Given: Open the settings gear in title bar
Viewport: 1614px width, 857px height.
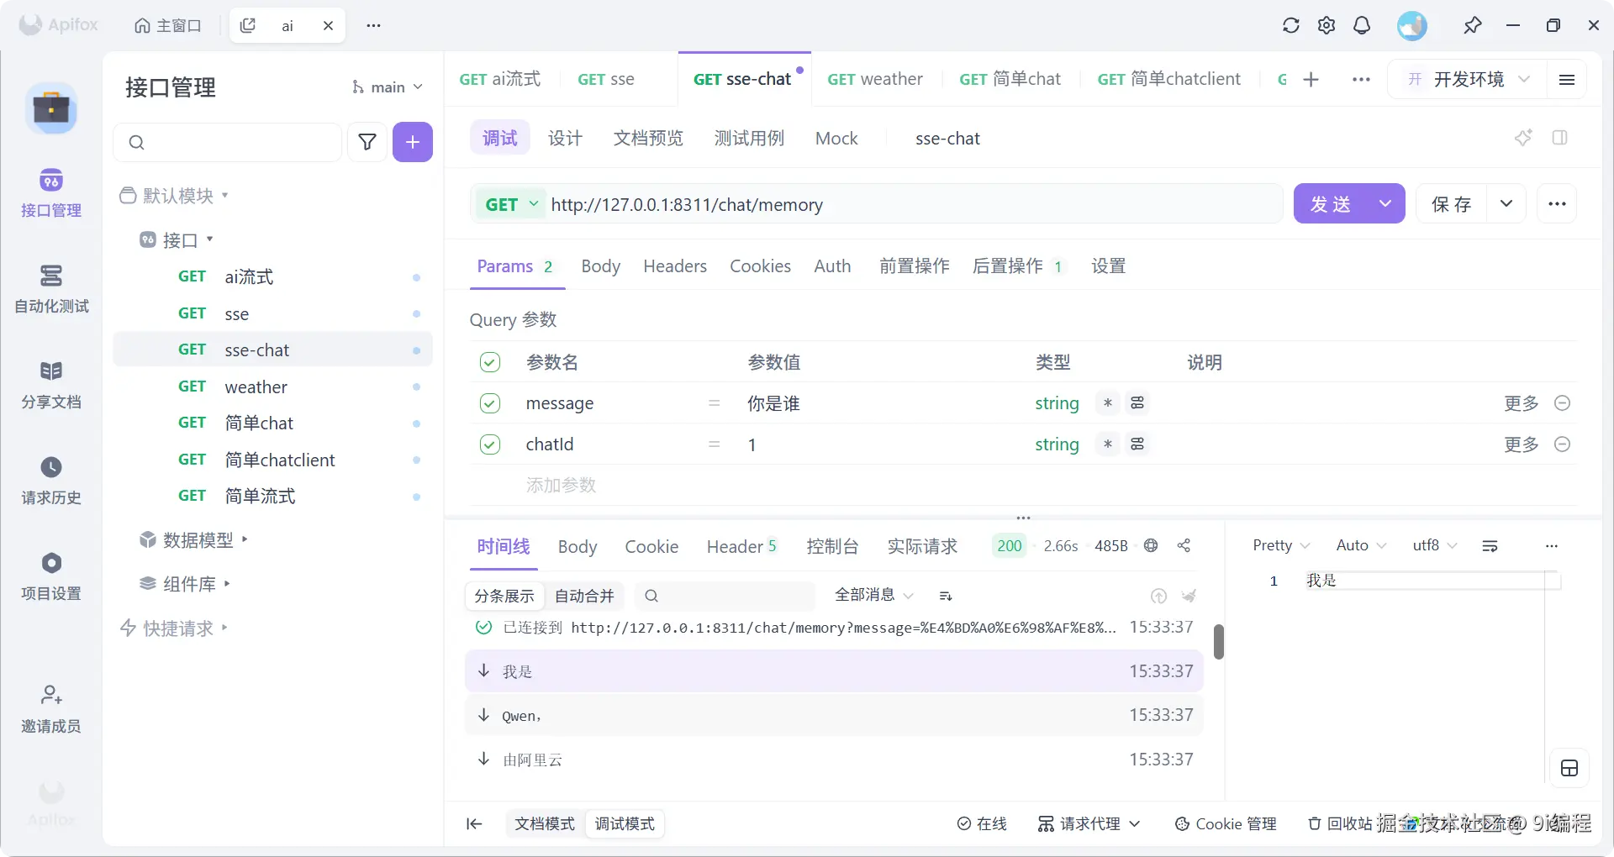Looking at the screenshot, I should [1327, 25].
